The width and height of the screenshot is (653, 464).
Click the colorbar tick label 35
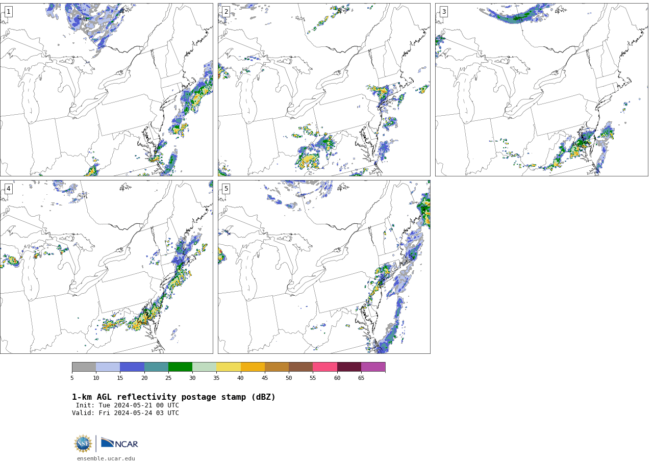click(216, 378)
